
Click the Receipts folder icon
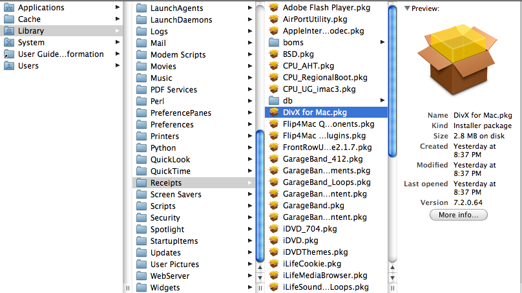(141, 182)
